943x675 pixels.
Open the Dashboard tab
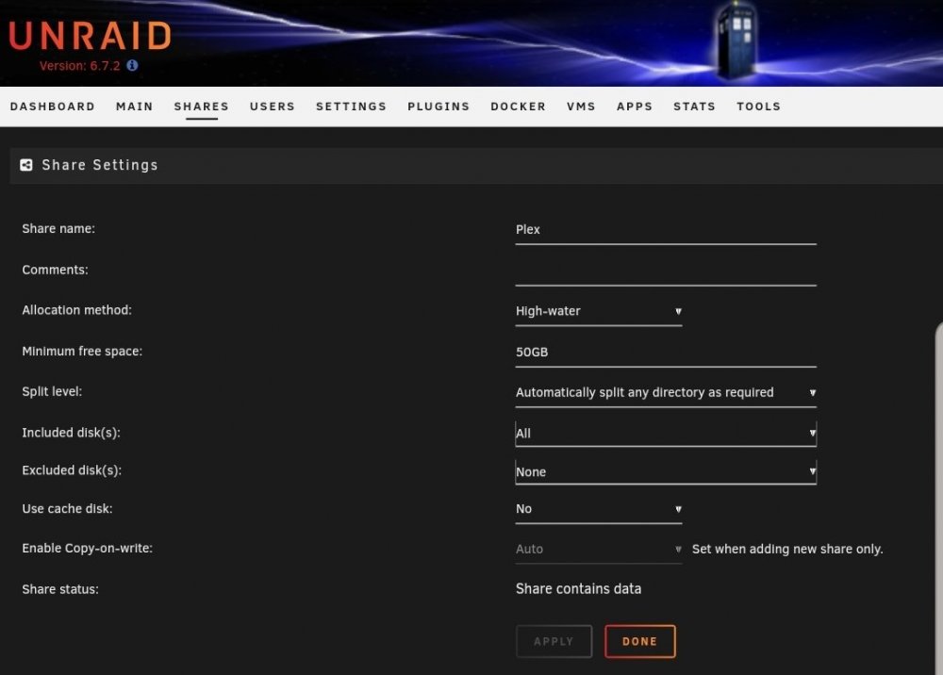pyautogui.click(x=52, y=107)
